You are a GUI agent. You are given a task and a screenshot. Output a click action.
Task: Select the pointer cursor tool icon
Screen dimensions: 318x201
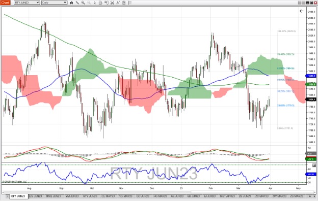click(x=95, y=3)
